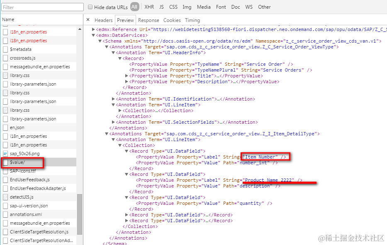This screenshot has width=387, height=245.
Task: Filter requests by Other
Action: pyautogui.click(x=264, y=7)
